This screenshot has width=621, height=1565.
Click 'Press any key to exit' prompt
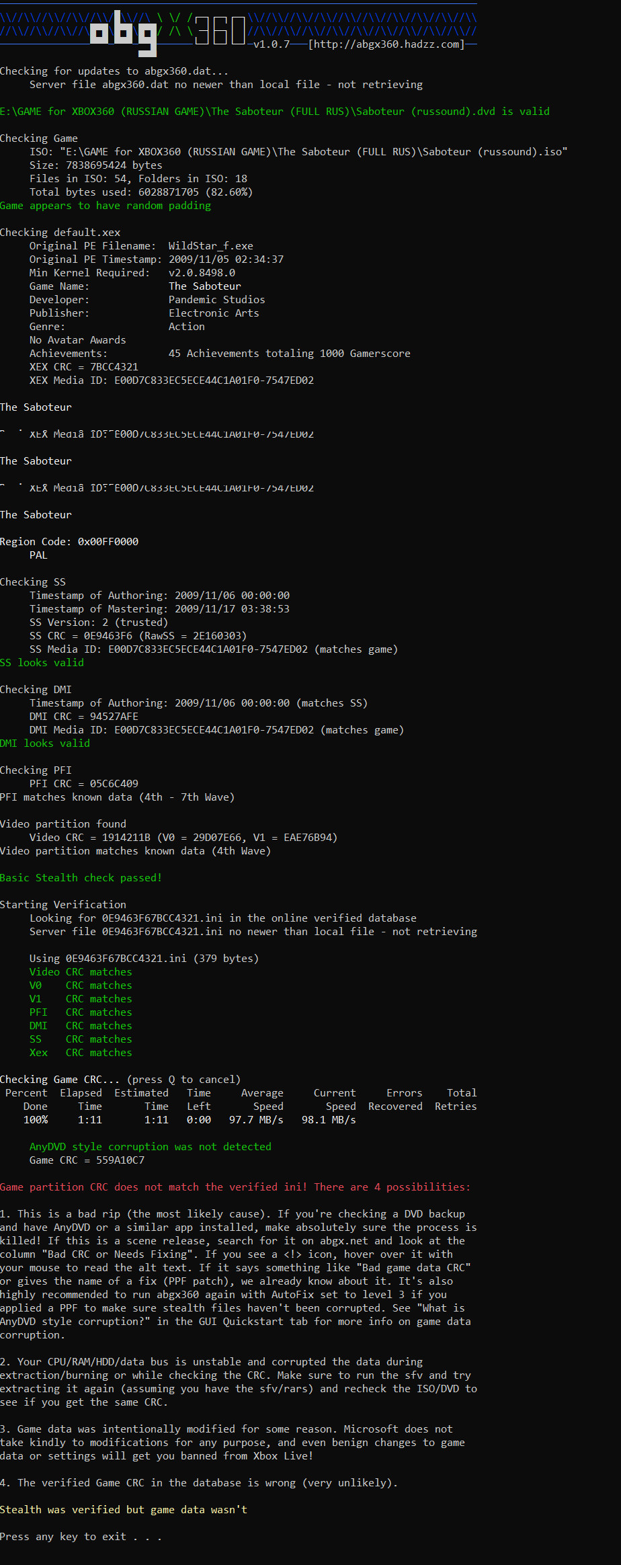click(81, 1537)
